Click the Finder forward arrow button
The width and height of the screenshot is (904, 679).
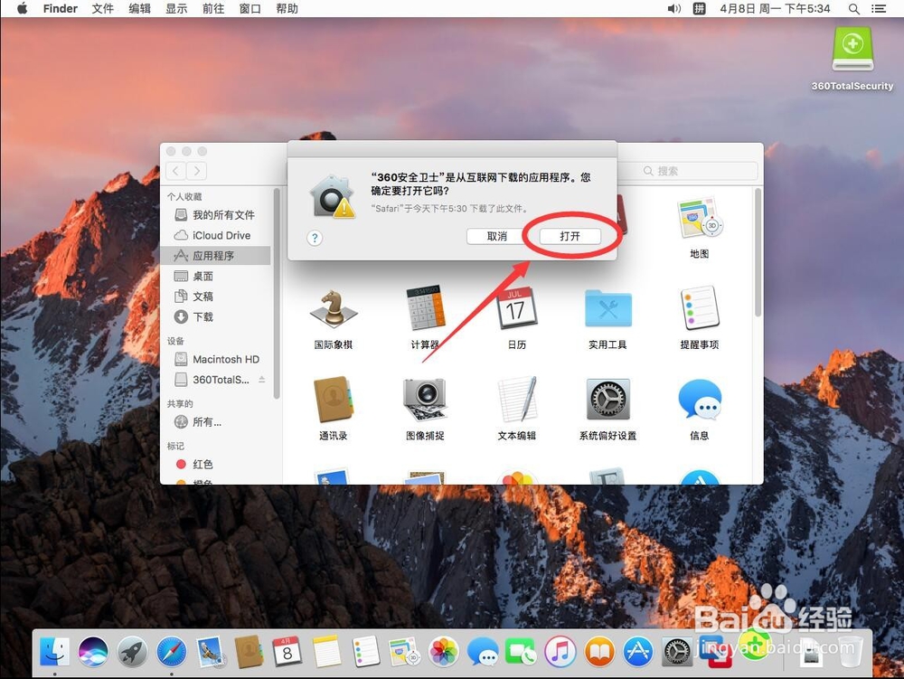(196, 171)
